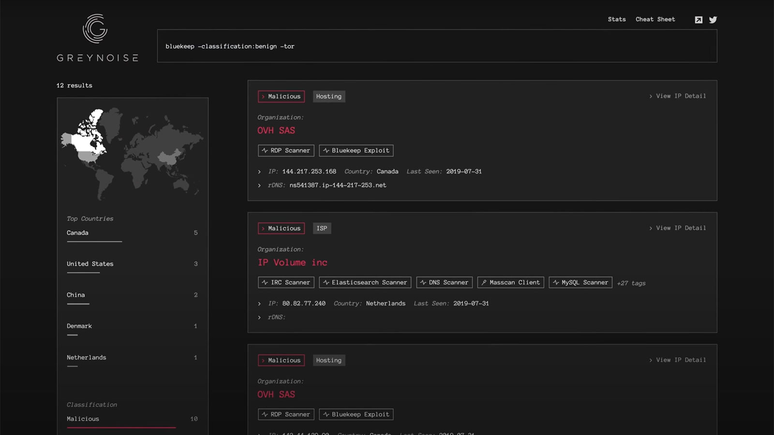Click the ISP tag
The image size is (774, 435).
[x=322, y=228]
